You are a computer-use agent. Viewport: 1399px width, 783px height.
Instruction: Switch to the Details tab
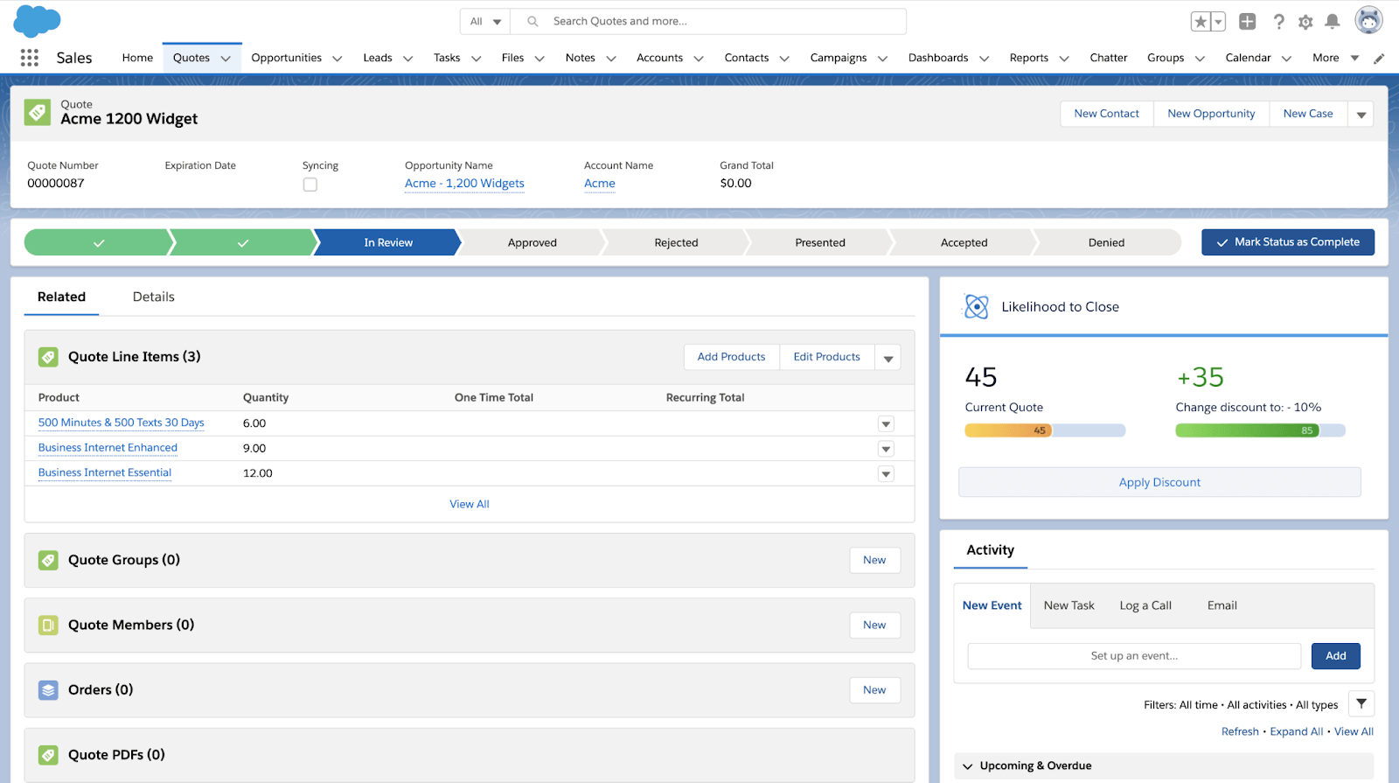(x=154, y=297)
